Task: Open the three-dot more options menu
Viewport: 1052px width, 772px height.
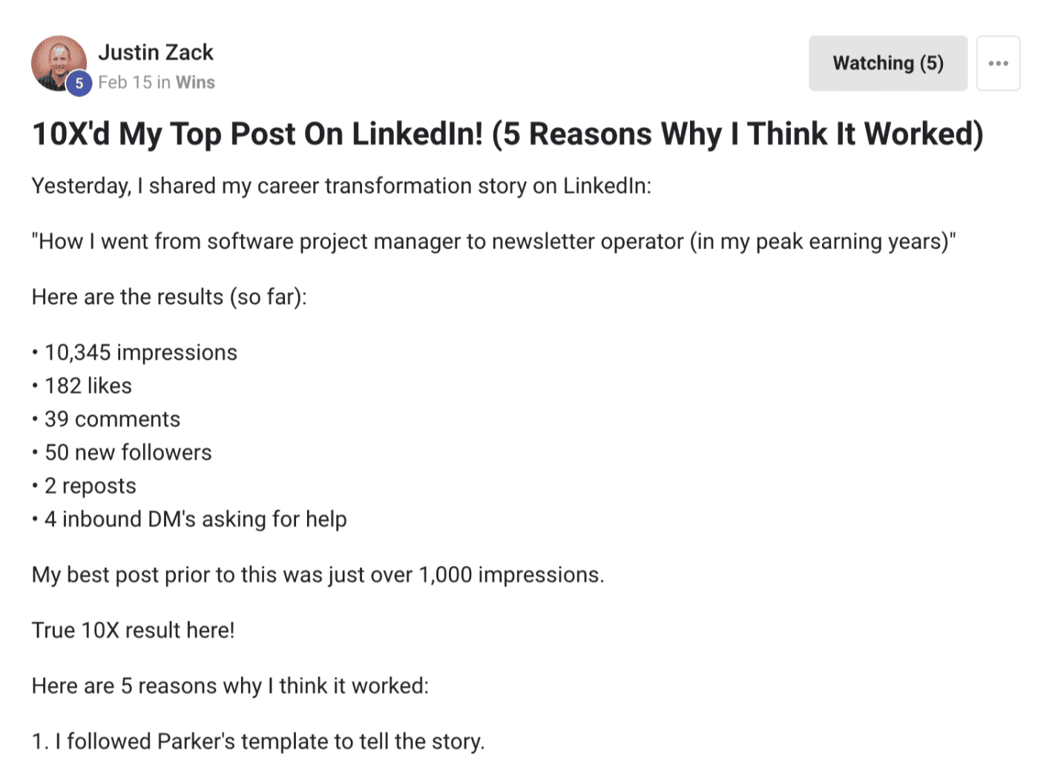Action: (998, 63)
